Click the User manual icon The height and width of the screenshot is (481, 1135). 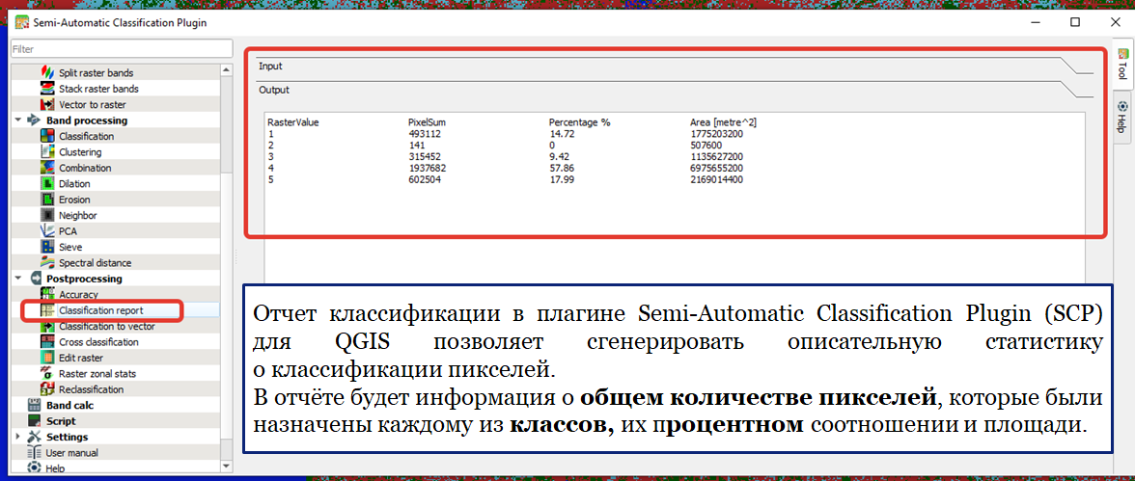point(33,453)
